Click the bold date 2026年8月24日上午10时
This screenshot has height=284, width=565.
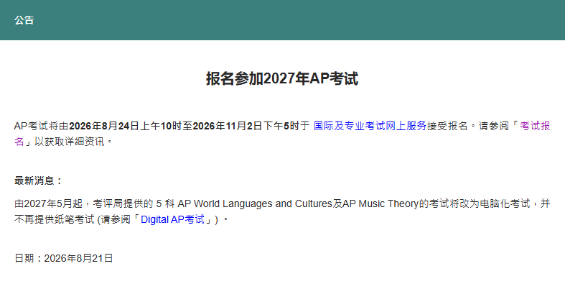[126, 126]
